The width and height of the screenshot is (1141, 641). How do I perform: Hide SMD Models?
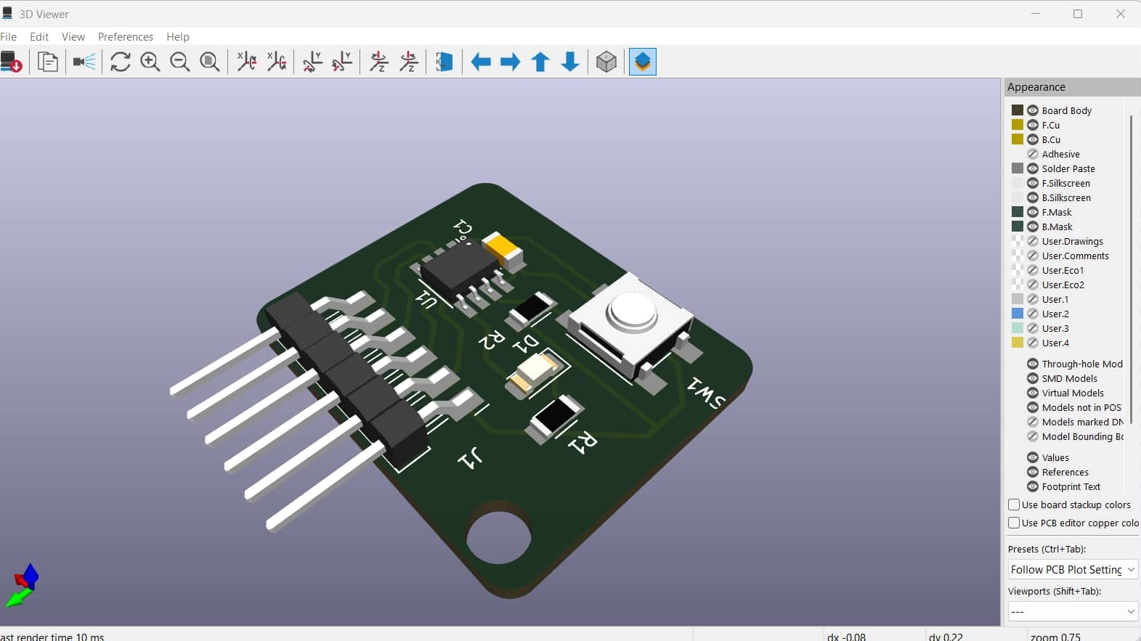tap(1033, 378)
